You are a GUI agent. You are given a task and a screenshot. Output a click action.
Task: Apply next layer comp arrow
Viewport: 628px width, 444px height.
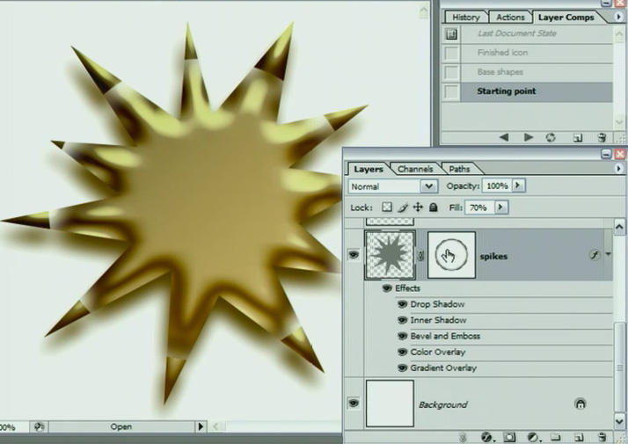pos(528,137)
